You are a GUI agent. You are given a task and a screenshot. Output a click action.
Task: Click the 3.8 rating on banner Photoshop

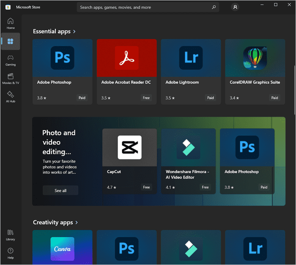(229, 187)
